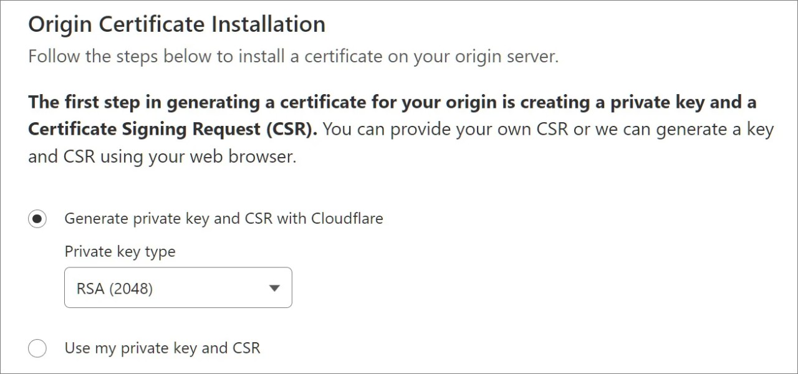Click the 'Generate private key and CSR with Cloudflare' label
Screen dimensions: 798x374
[223, 219]
